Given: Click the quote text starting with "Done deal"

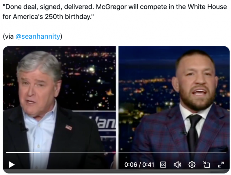Looking at the screenshot, I should 115,12.
